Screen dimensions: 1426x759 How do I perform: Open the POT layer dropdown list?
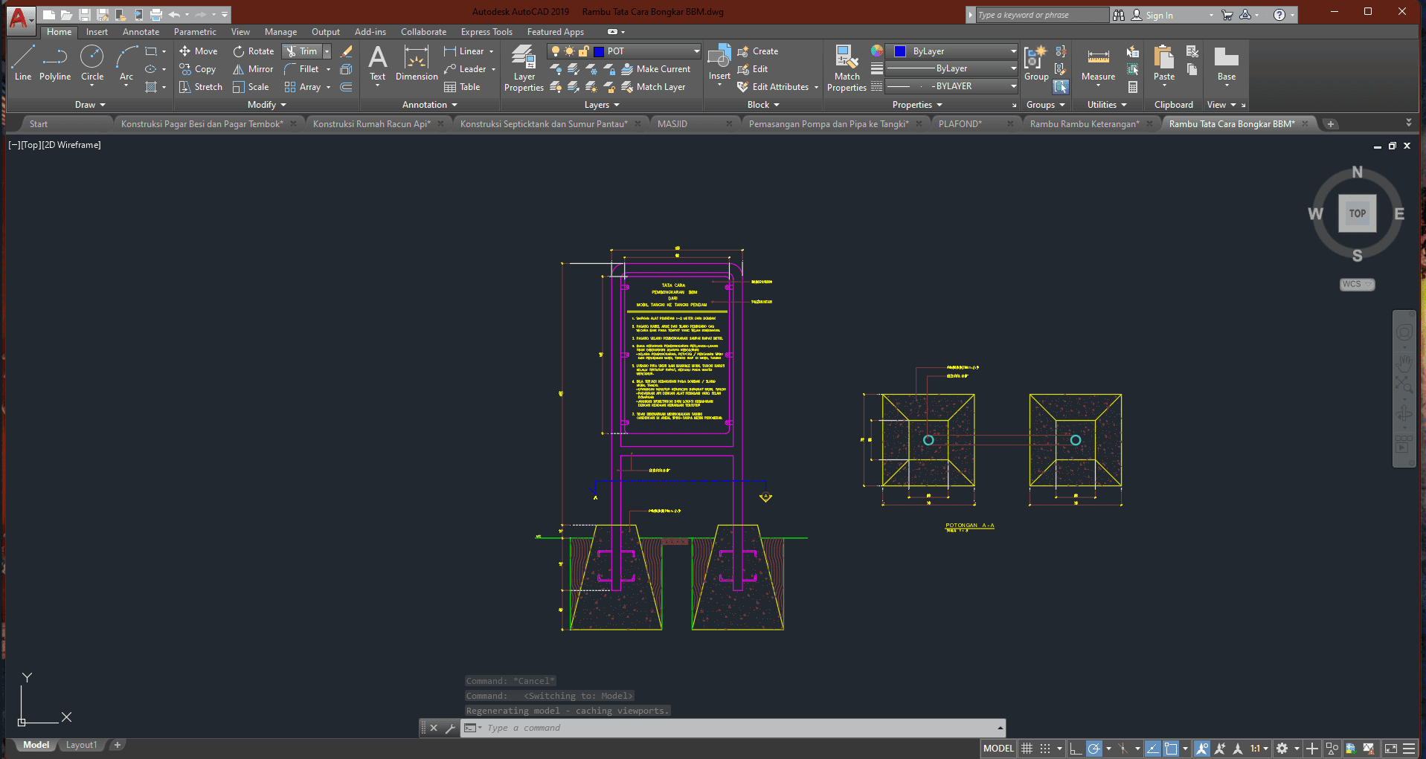pos(696,51)
